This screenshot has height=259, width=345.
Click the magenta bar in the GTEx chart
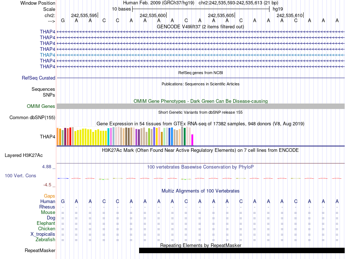(x=192, y=140)
